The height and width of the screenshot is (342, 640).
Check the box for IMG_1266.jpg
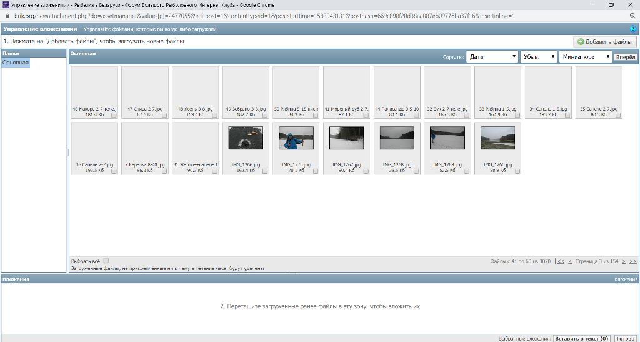(266, 171)
